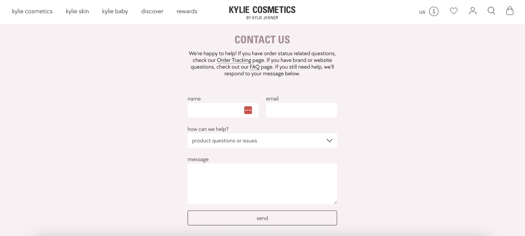Click the search magnifier icon
525x236 pixels.
pyautogui.click(x=491, y=11)
